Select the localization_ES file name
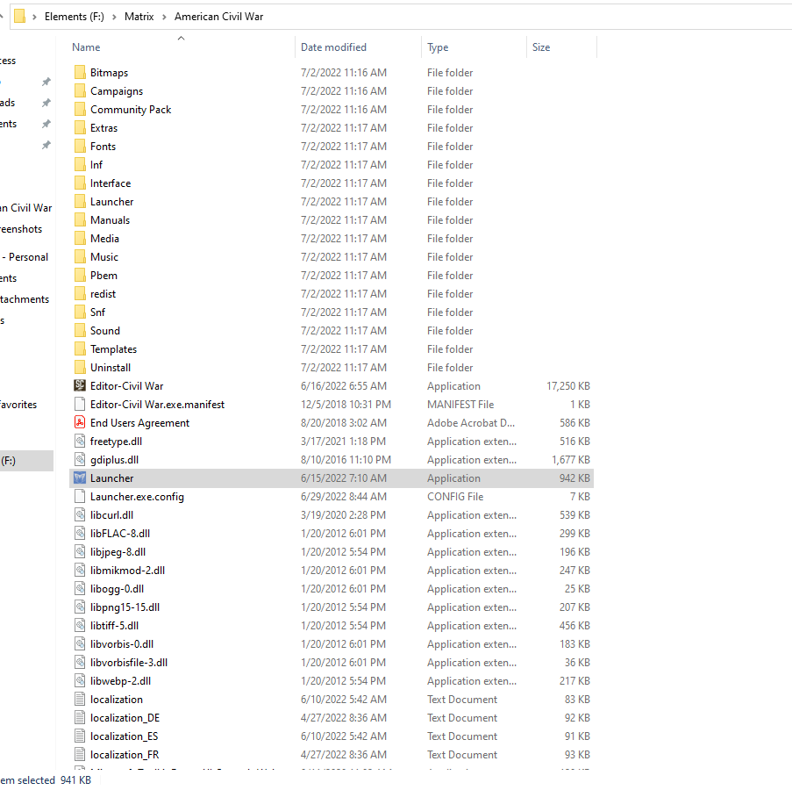This screenshot has height=790, width=792. pyautogui.click(x=124, y=736)
